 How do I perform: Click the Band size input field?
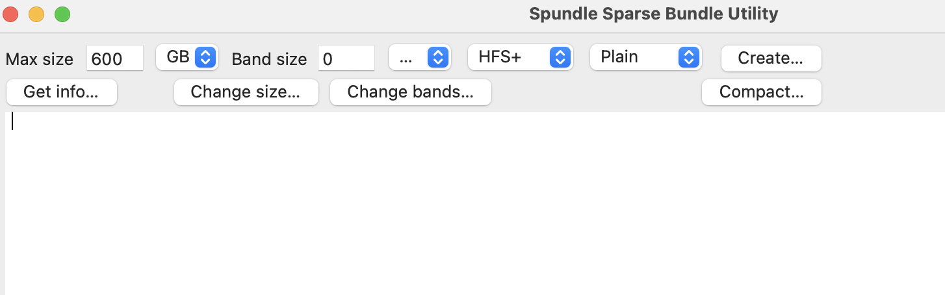click(346, 58)
